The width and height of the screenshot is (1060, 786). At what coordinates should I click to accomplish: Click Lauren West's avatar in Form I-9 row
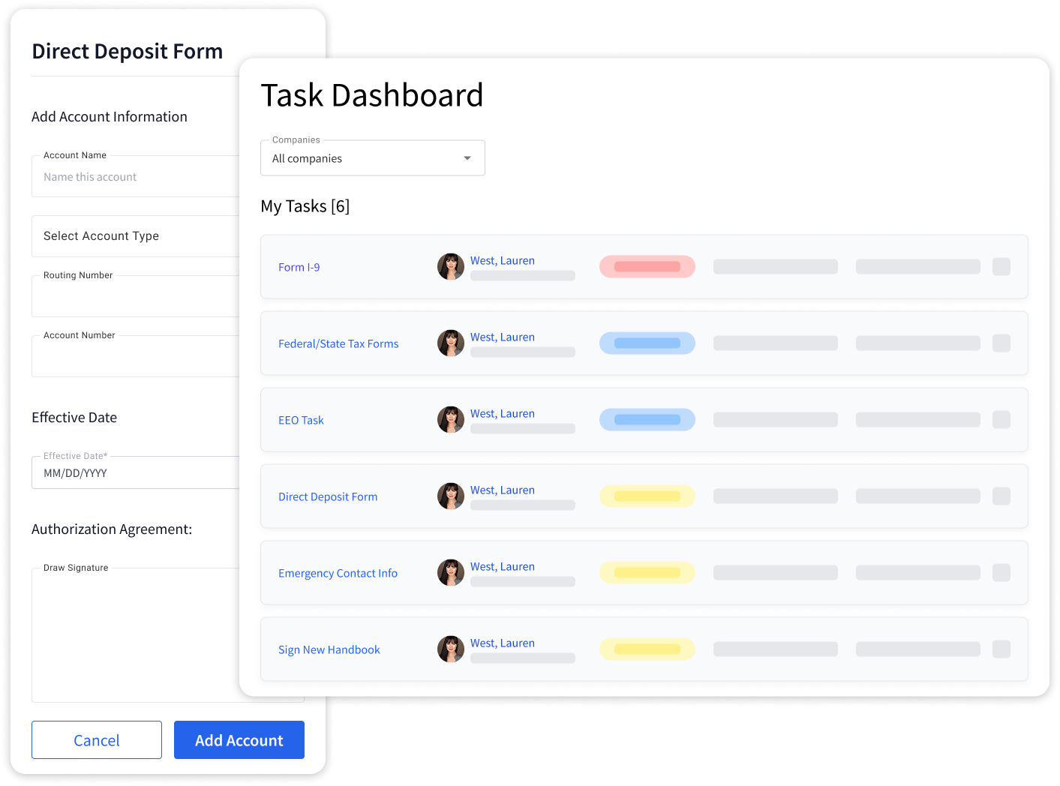450,267
